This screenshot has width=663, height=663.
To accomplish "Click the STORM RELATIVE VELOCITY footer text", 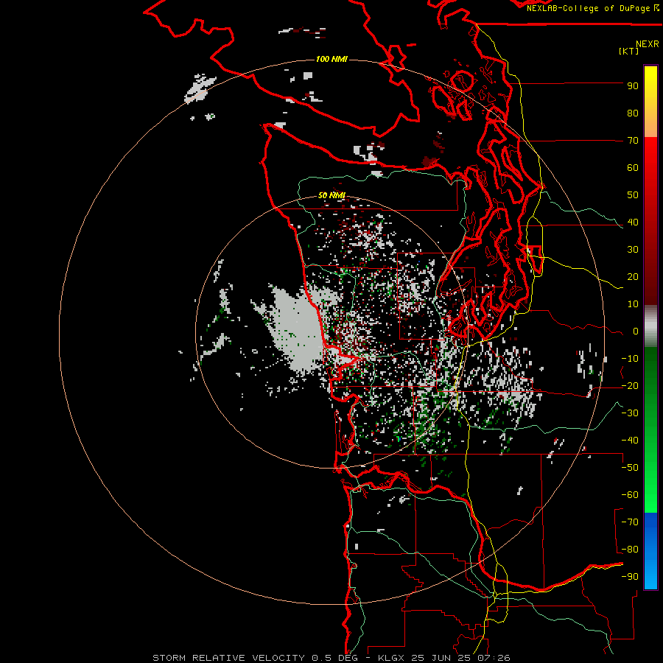I will click(x=228, y=658).
